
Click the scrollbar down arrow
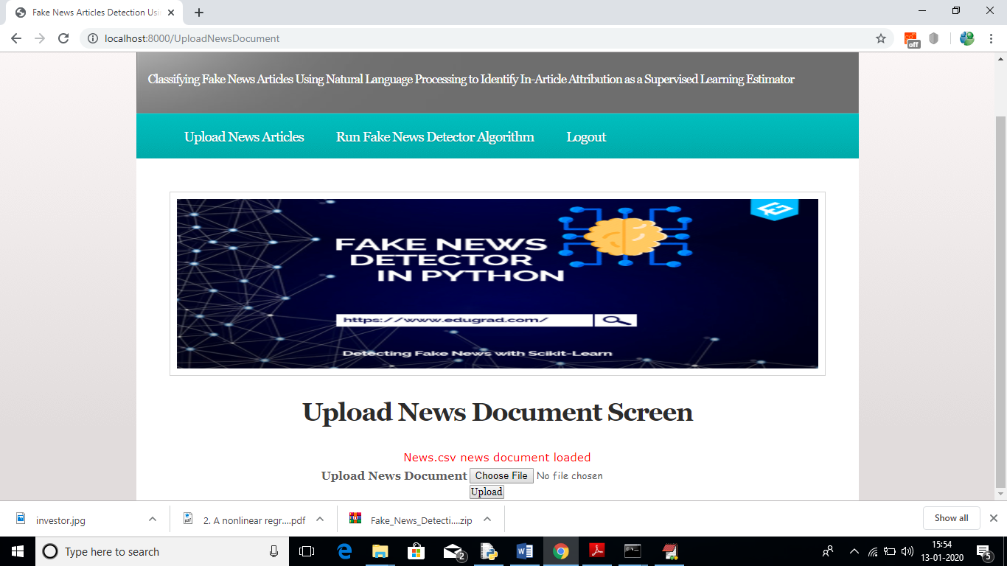tap(1001, 494)
